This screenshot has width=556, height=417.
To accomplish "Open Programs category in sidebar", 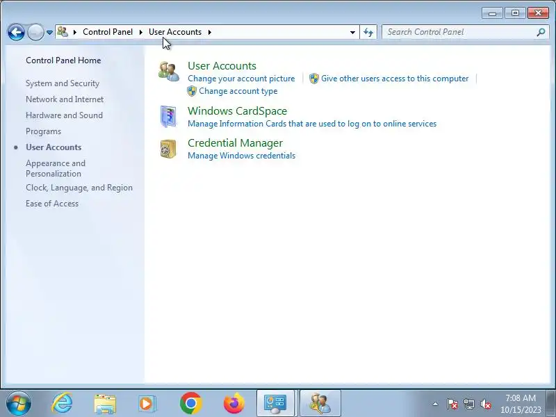I will tap(43, 131).
